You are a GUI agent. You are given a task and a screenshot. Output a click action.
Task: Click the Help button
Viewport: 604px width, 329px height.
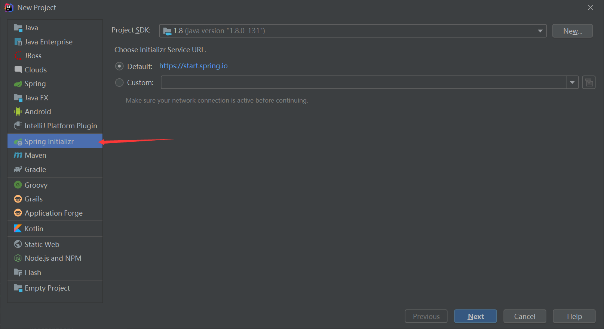[574, 316]
